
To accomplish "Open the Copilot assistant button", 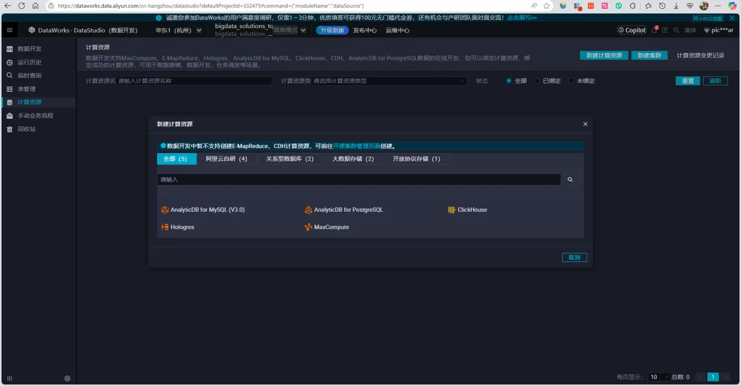I will coord(631,30).
